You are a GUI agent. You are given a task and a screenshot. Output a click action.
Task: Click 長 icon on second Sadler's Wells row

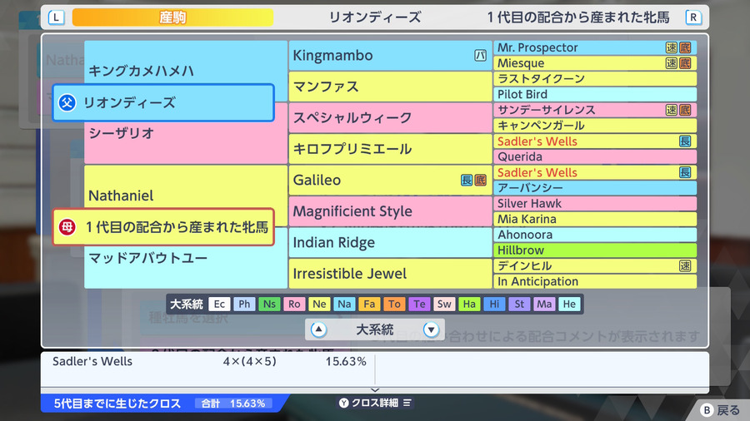click(x=685, y=172)
